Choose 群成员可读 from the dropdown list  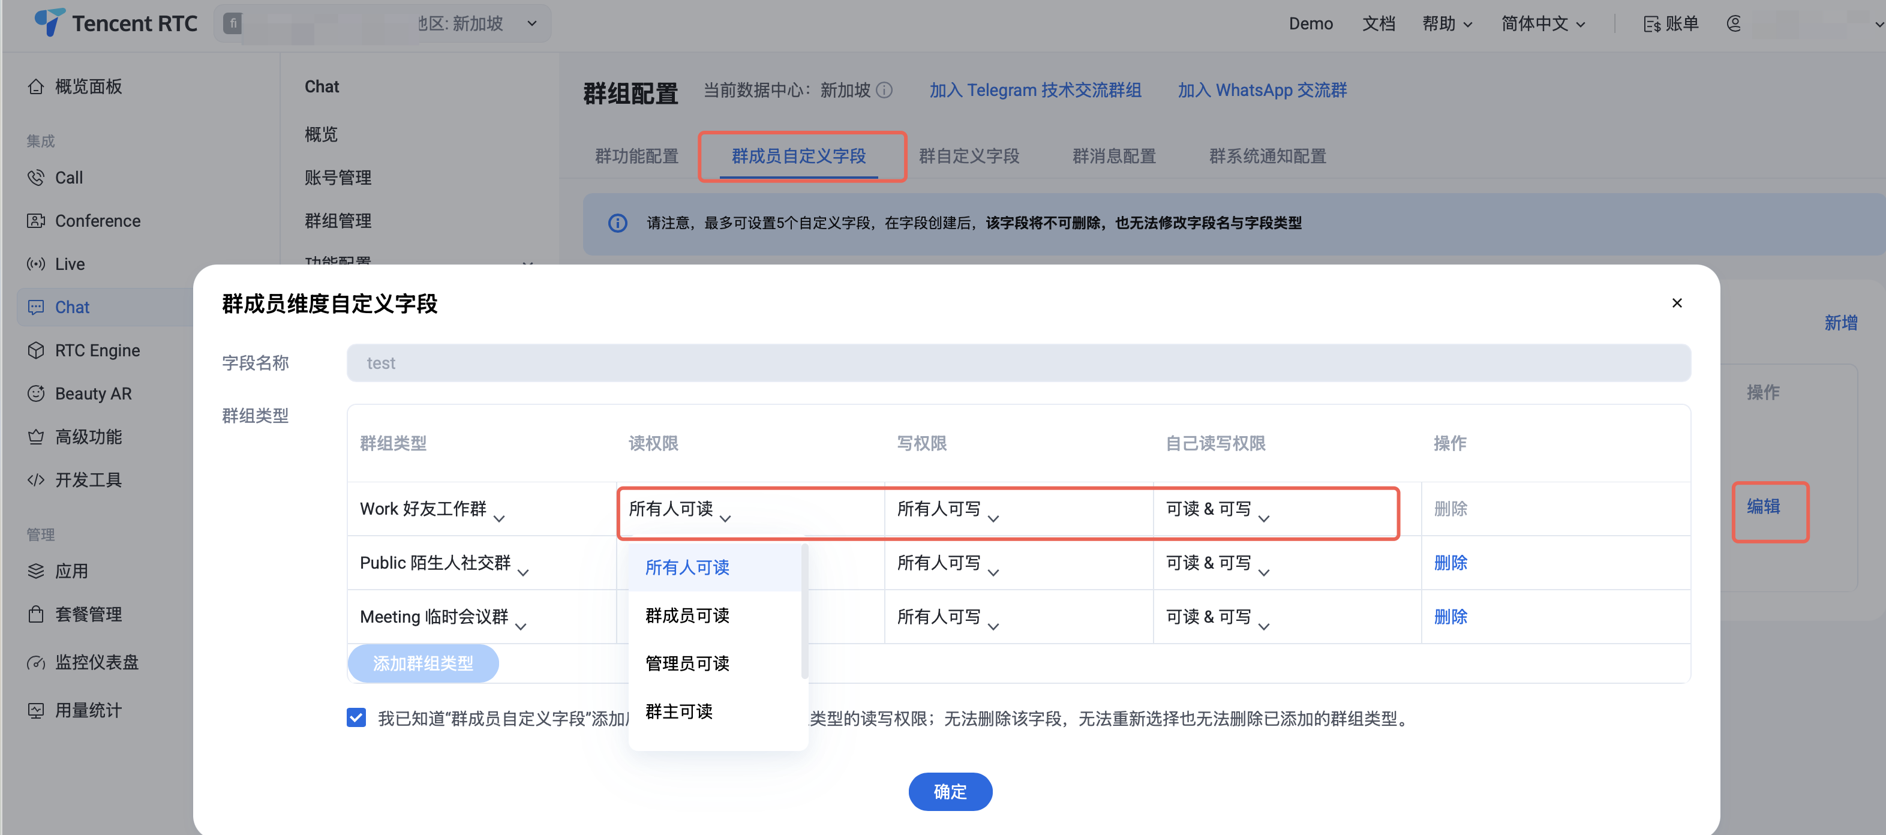tap(687, 615)
